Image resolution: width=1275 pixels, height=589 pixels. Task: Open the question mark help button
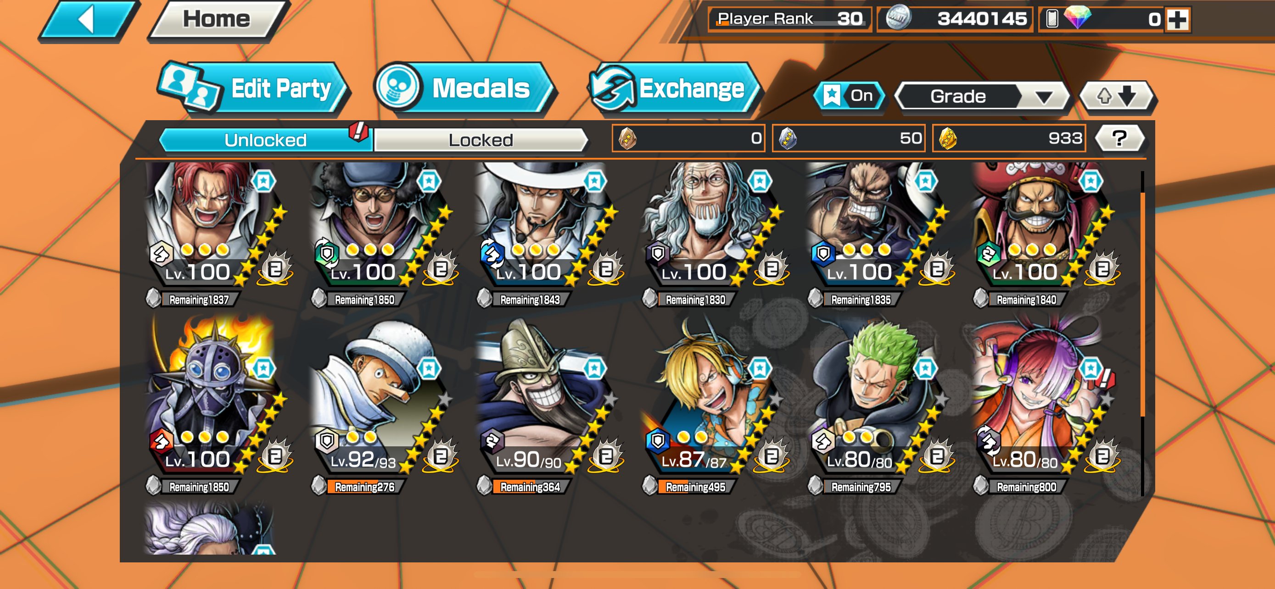pyautogui.click(x=1119, y=139)
